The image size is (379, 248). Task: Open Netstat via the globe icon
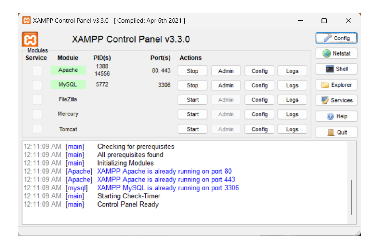coord(336,54)
